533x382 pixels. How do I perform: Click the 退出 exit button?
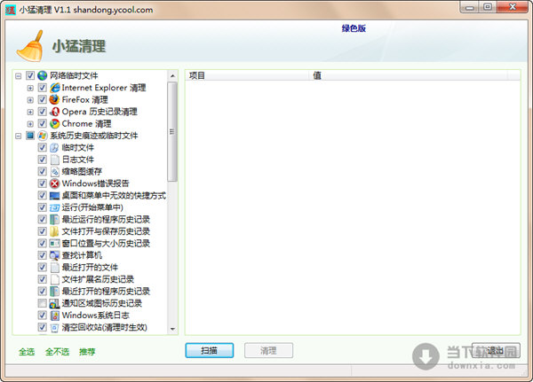coord(496,350)
